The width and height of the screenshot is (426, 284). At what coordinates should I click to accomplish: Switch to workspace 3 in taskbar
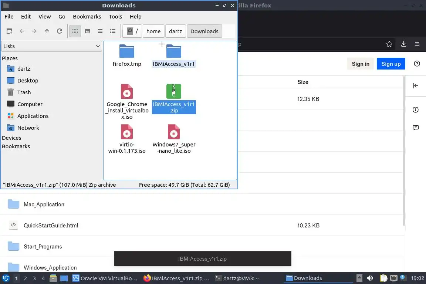click(x=34, y=278)
